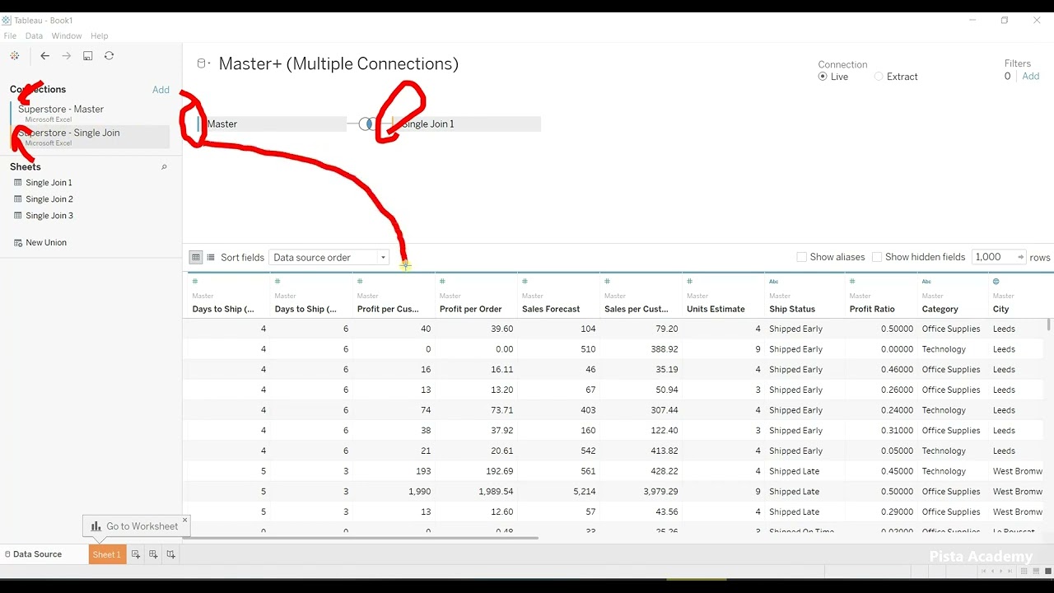Image resolution: width=1054 pixels, height=593 pixels.
Task: Click the Single Join 1 table on the canvas
Action: click(x=467, y=124)
